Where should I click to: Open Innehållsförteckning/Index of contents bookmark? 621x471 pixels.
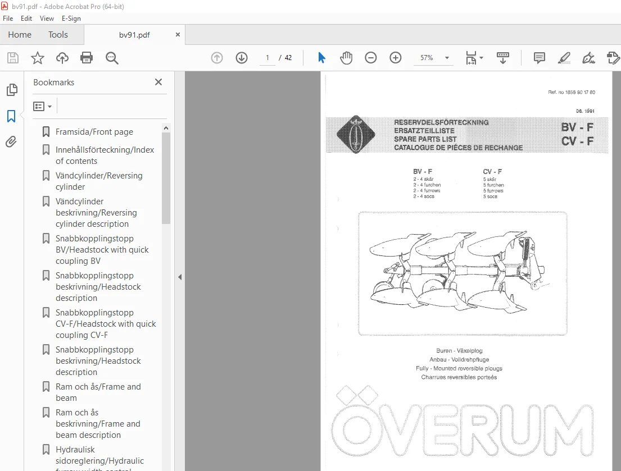point(105,156)
